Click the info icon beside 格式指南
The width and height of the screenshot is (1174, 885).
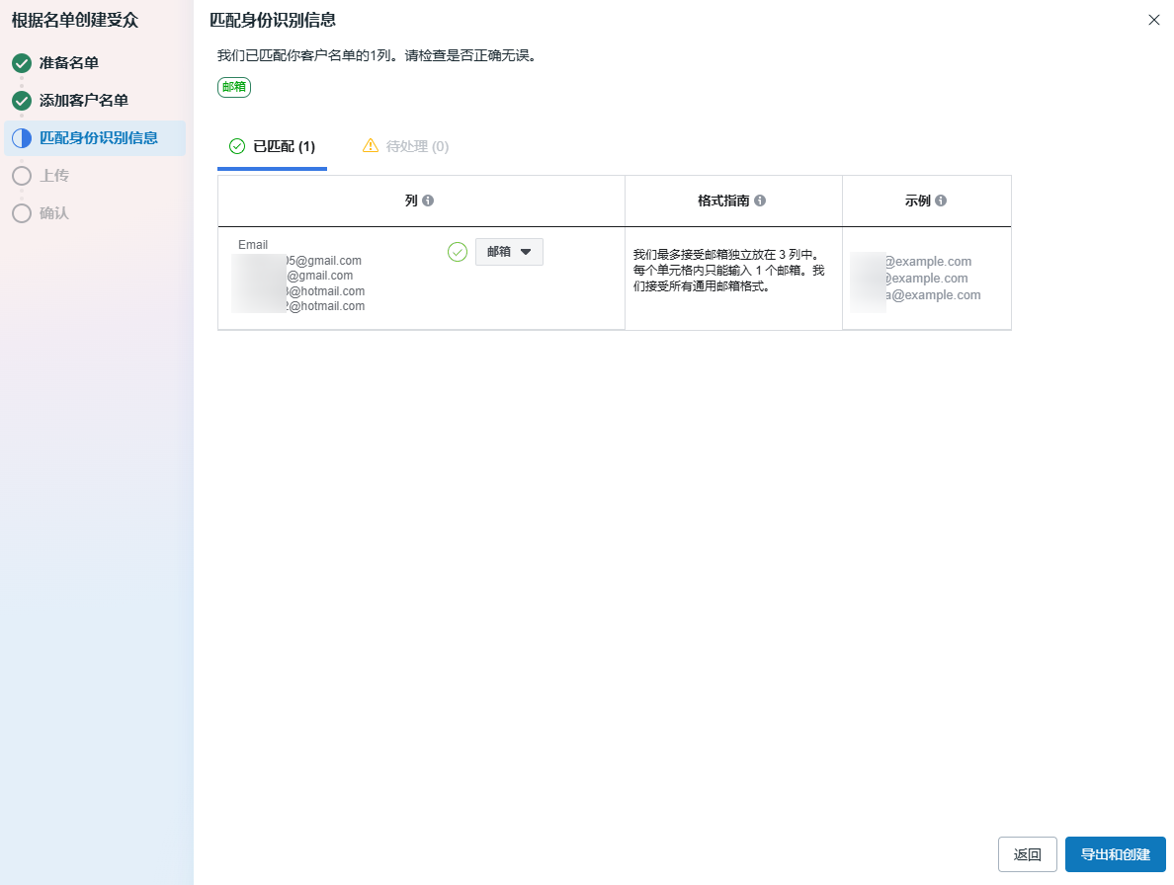(760, 201)
